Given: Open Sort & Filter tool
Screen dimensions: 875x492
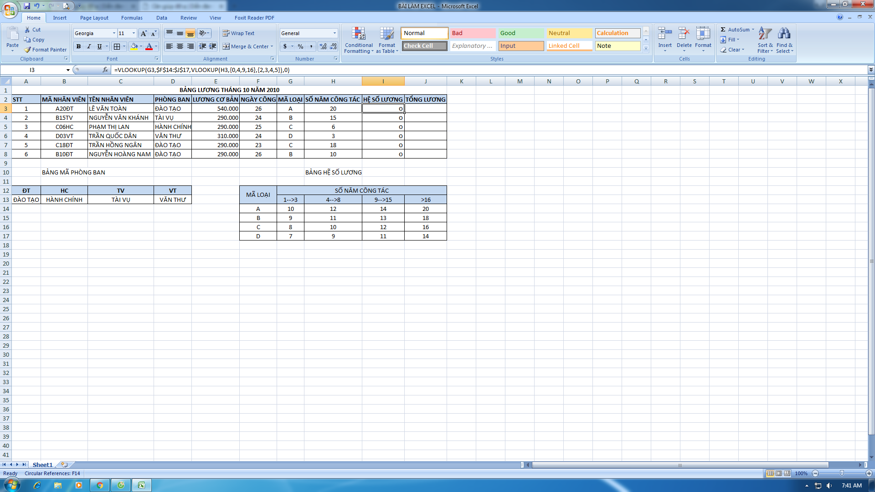Looking at the screenshot, I should click(x=765, y=34).
